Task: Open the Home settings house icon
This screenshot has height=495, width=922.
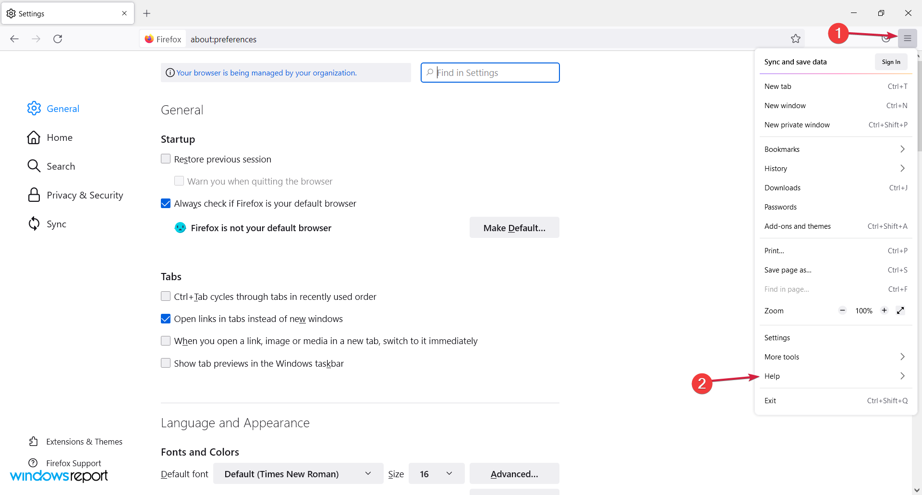Action: pyautogui.click(x=34, y=137)
